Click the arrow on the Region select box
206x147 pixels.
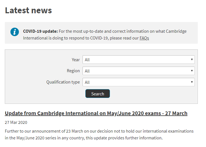192,71
